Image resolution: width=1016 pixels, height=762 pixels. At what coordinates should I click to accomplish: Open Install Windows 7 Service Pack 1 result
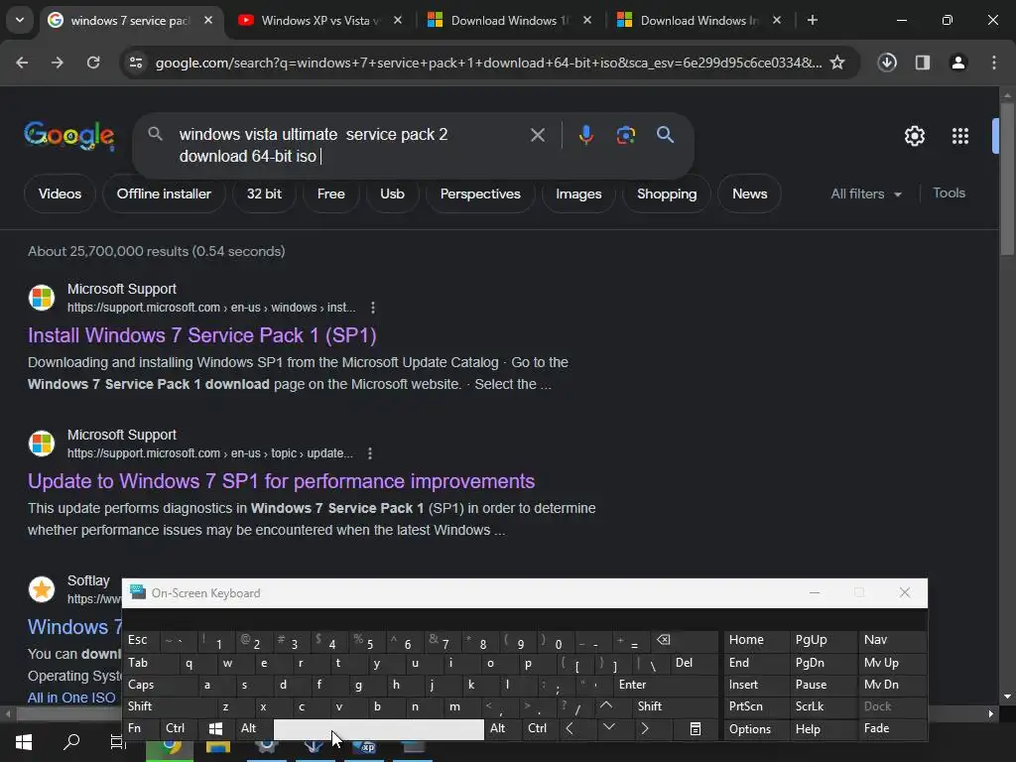(202, 335)
